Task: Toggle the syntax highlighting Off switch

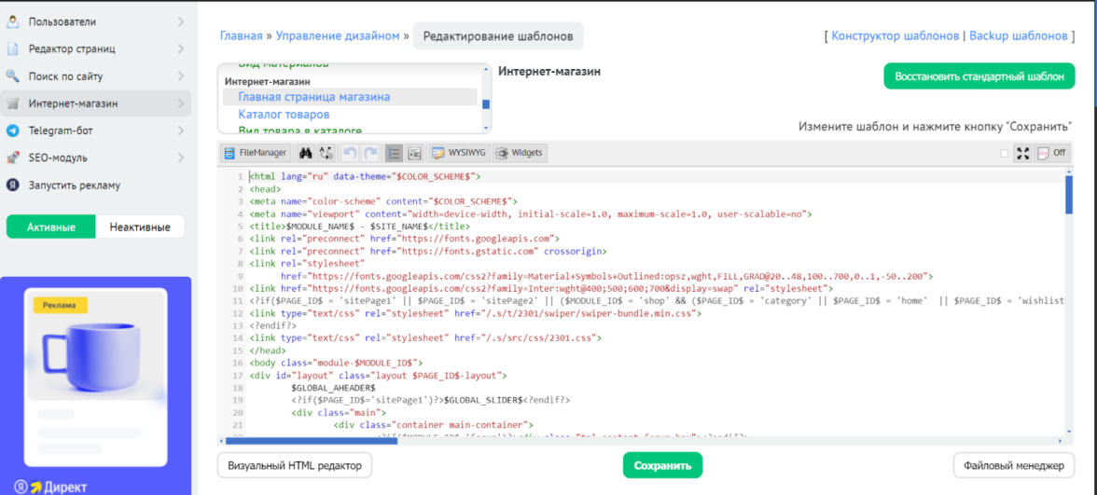Action: 1051,153
